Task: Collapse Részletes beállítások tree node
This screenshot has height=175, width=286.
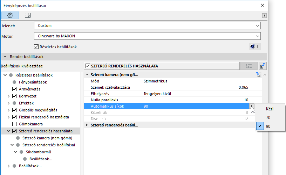Action: pyautogui.click(x=5, y=75)
